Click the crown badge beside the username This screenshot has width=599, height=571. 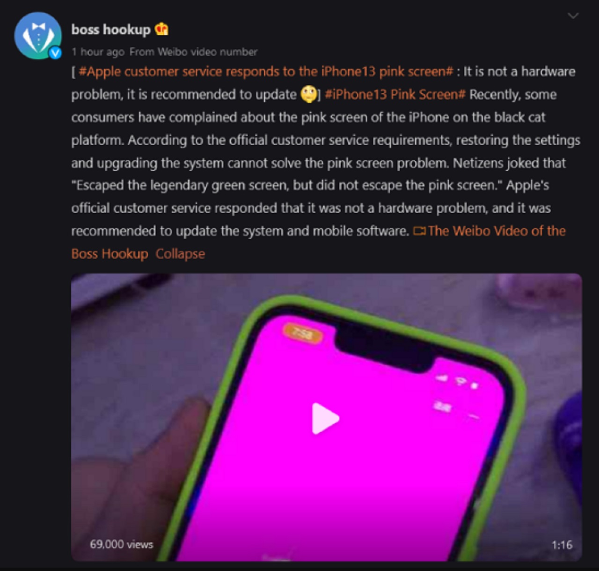tap(161, 30)
